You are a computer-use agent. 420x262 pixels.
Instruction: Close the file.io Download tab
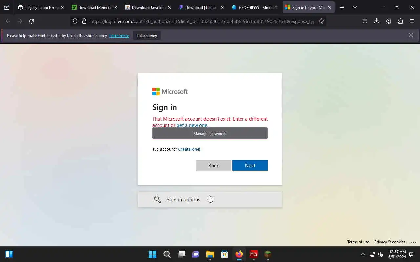coord(222,7)
